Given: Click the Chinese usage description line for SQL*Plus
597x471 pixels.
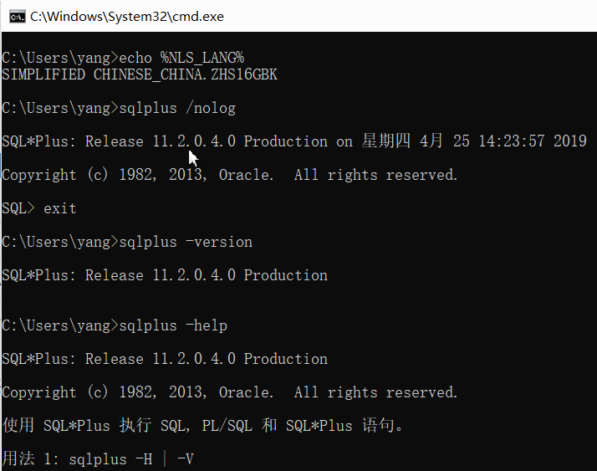Looking at the screenshot, I should (202, 426).
